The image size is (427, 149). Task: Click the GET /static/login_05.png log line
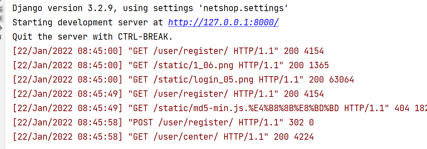[183, 79]
